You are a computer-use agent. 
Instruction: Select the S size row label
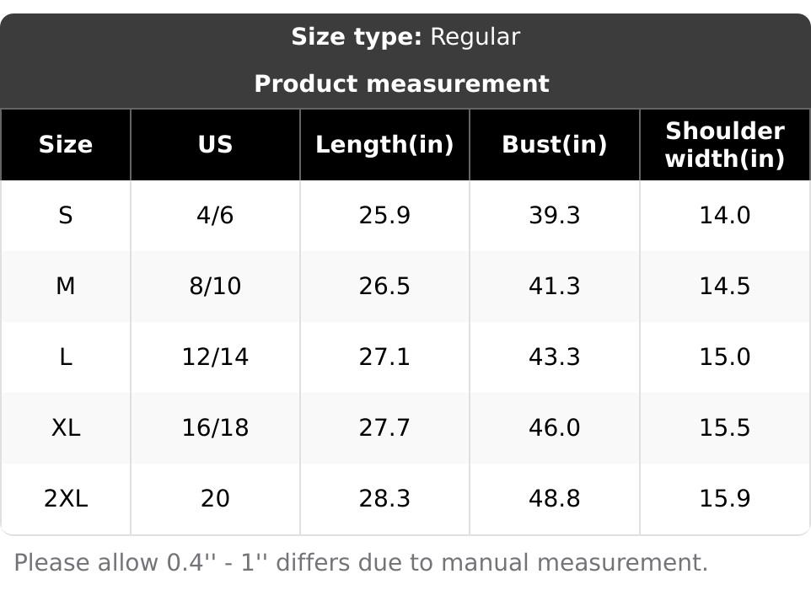tap(66, 216)
